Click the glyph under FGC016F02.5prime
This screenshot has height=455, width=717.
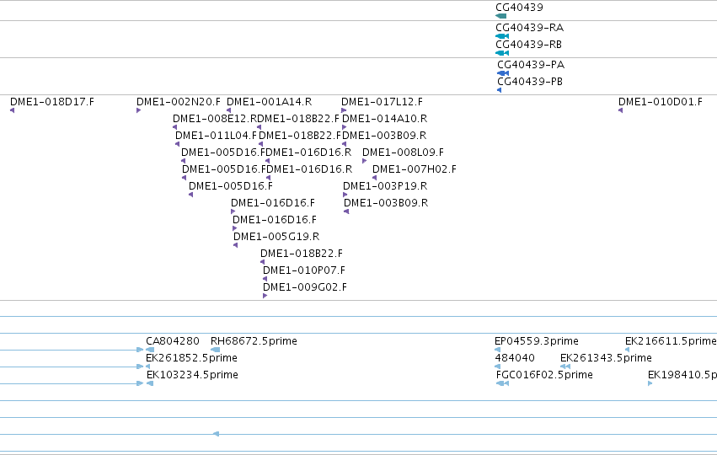(x=502, y=383)
